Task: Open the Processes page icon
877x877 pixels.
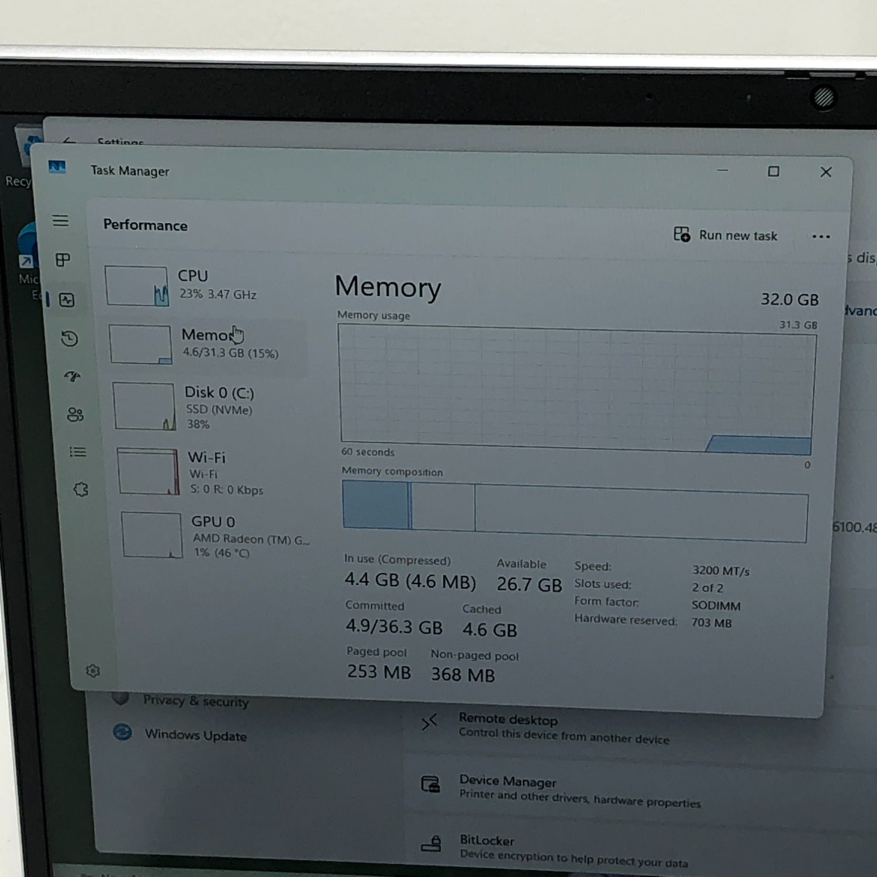Action: (63, 260)
